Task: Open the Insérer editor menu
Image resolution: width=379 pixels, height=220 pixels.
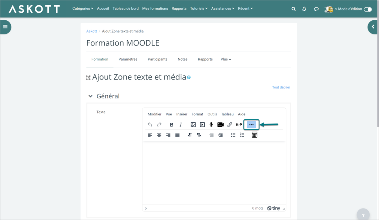Action: (x=182, y=114)
